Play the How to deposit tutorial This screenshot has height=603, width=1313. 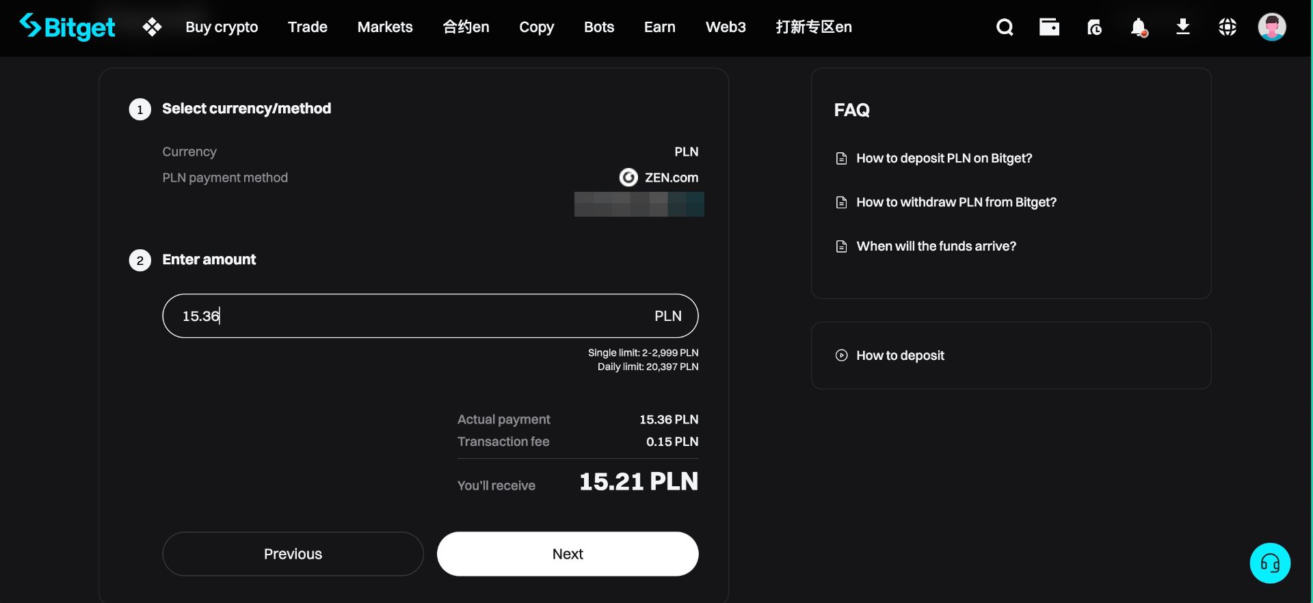(900, 356)
